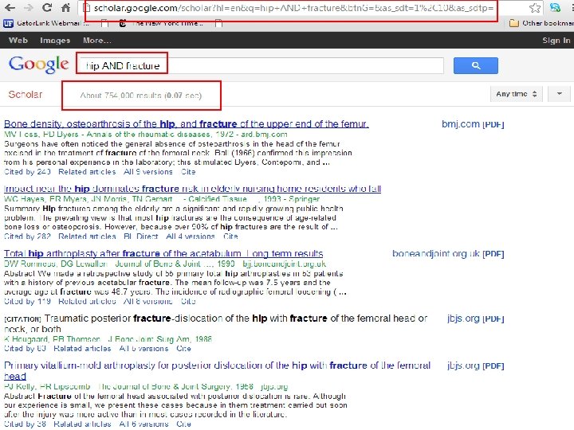Open bmj.com PDF link
This screenshot has width=574, height=430.
473,124
